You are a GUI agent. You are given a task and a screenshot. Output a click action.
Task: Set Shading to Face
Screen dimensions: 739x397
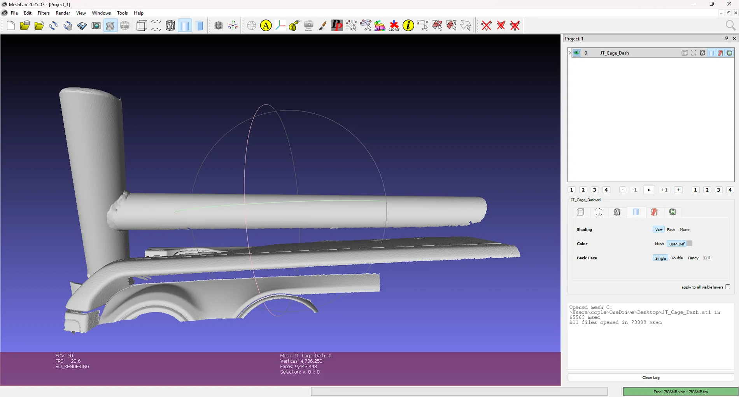point(671,229)
